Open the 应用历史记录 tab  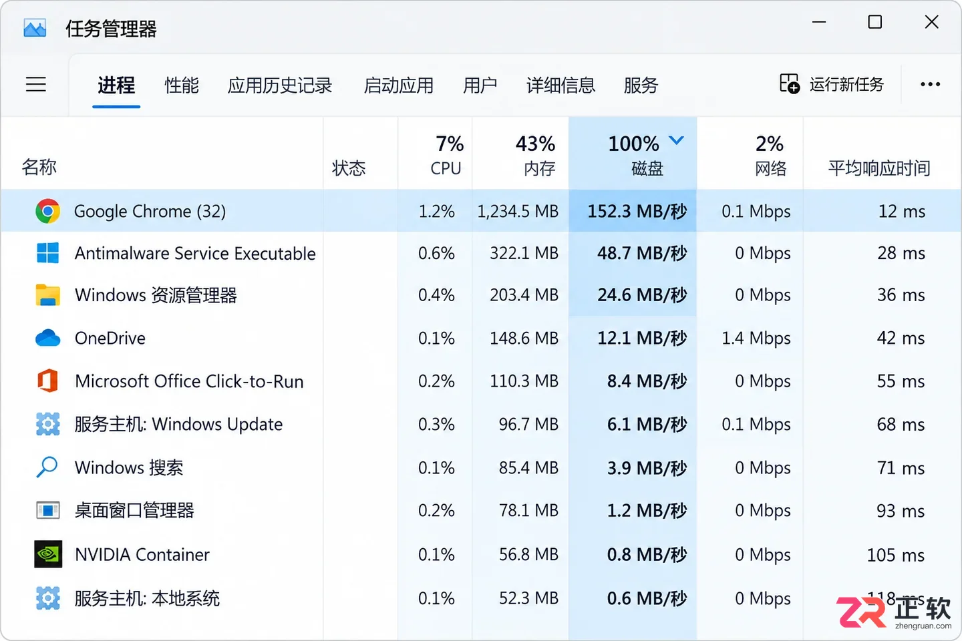click(x=280, y=85)
